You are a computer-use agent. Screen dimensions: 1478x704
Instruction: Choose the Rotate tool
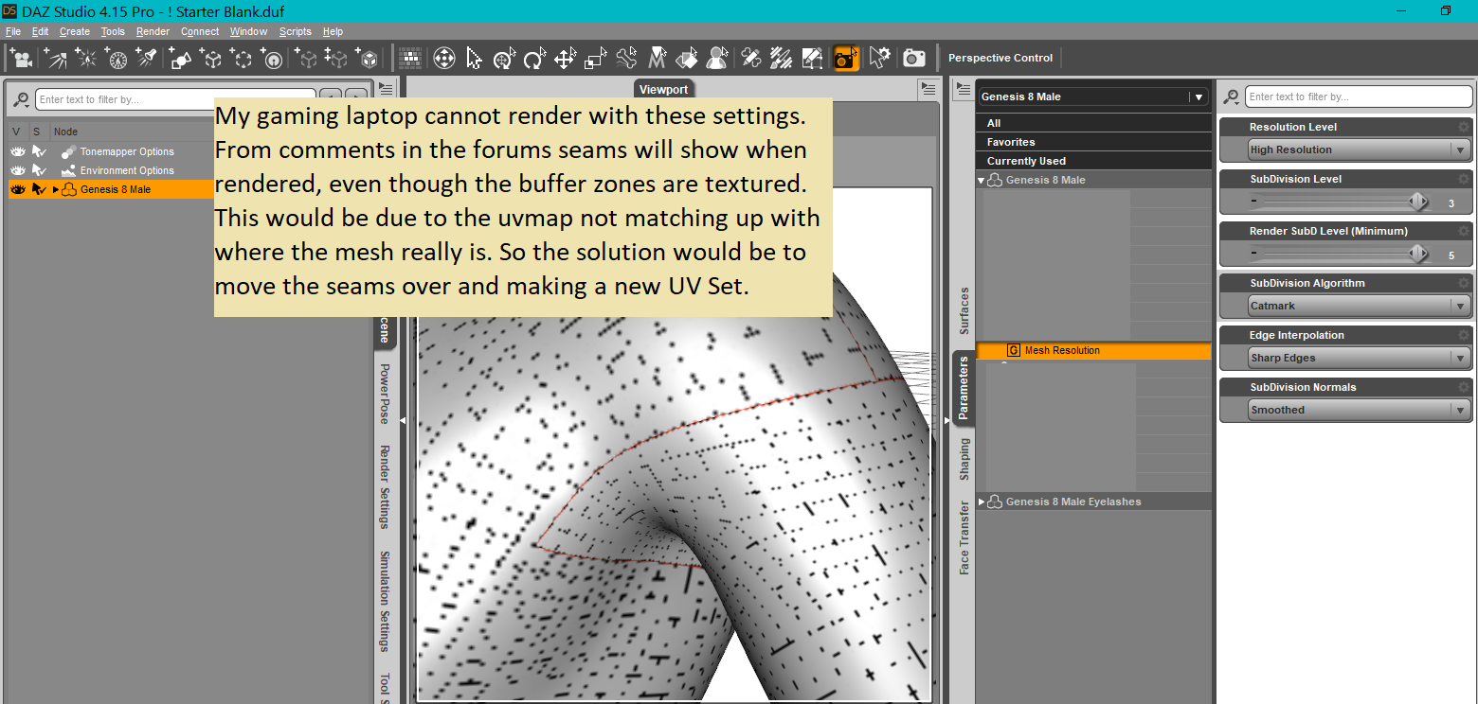coord(535,59)
